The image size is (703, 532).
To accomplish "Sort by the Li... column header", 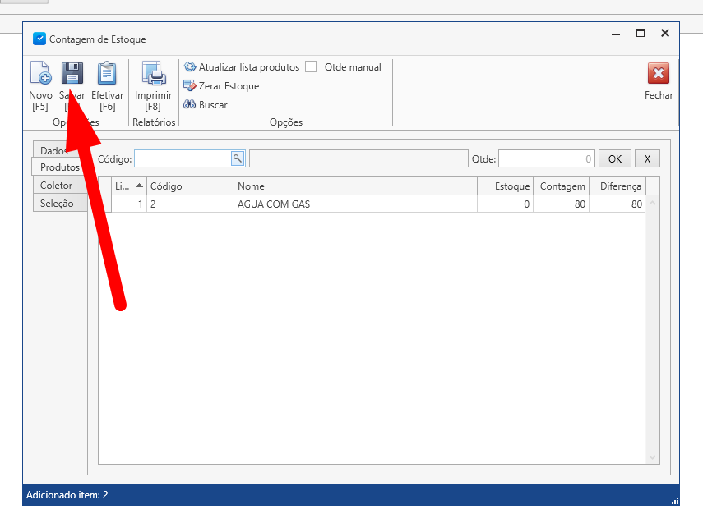I will tap(127, 186).
